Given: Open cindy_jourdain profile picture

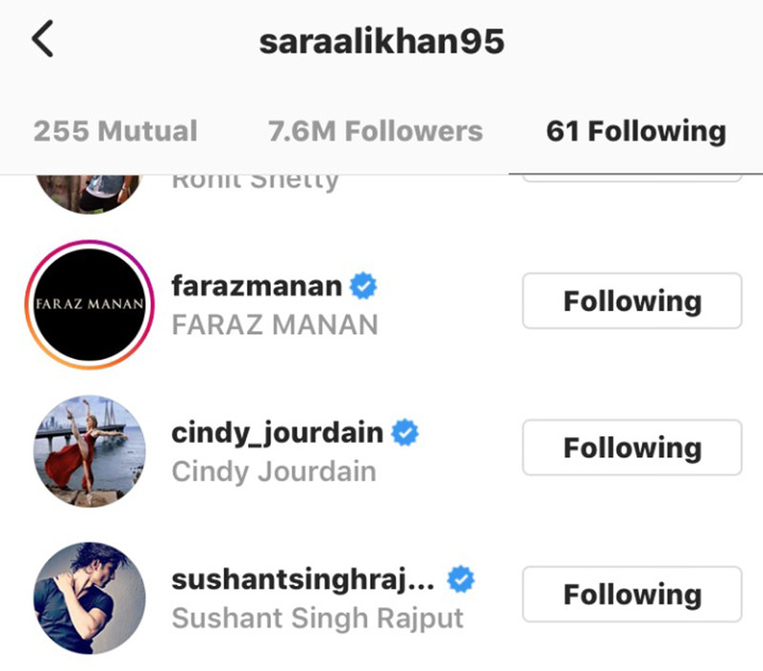Looking at the screenshot, I should (90, 451).
